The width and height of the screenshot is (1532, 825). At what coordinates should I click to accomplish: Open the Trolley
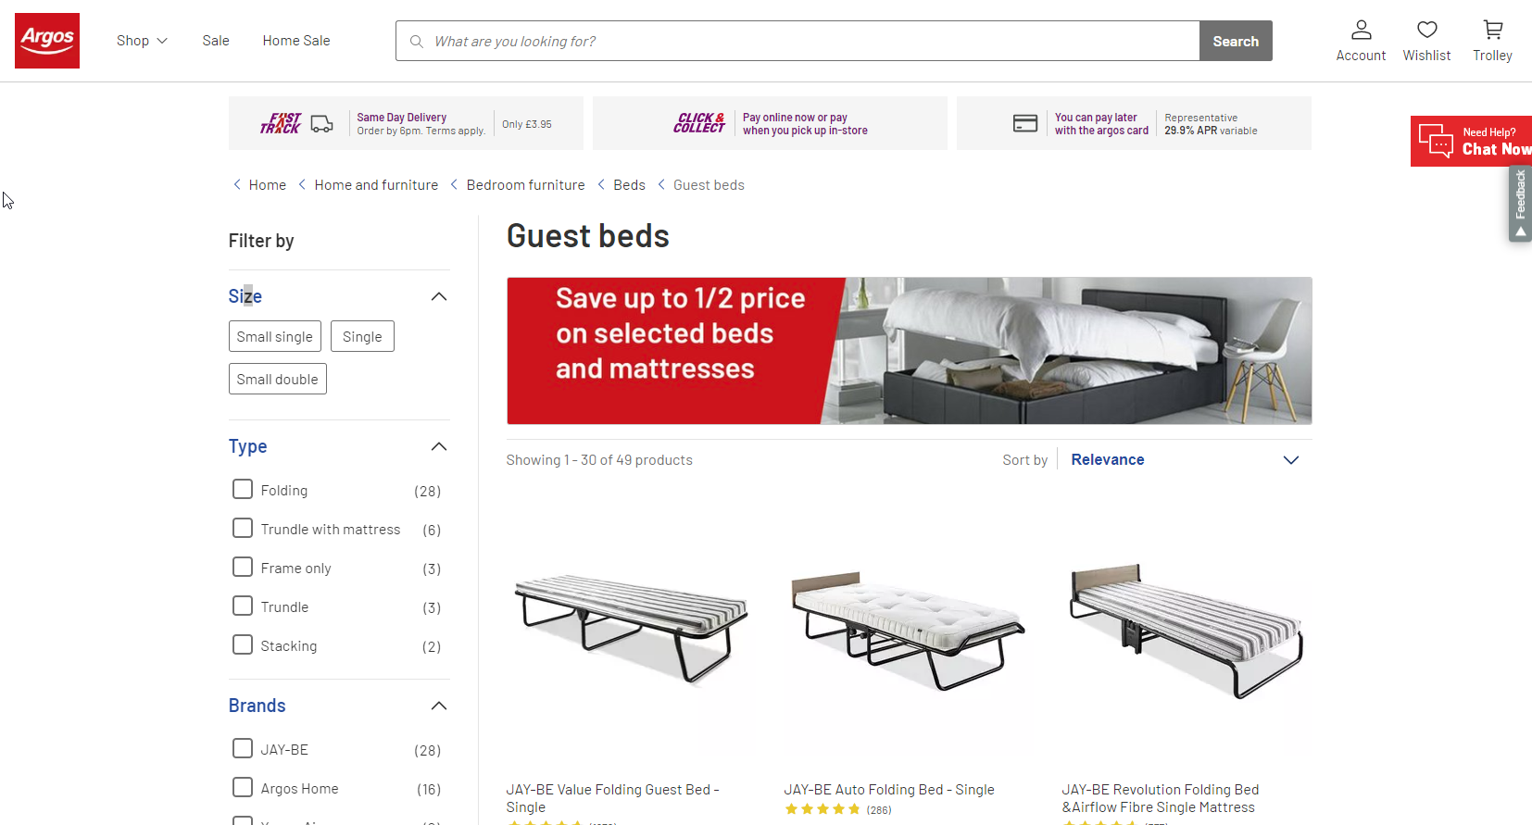coord(1491,41)
